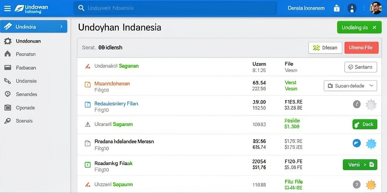387x193 pixels.
Task: Select the green Sagranan label
Action: tap(128, 66)
